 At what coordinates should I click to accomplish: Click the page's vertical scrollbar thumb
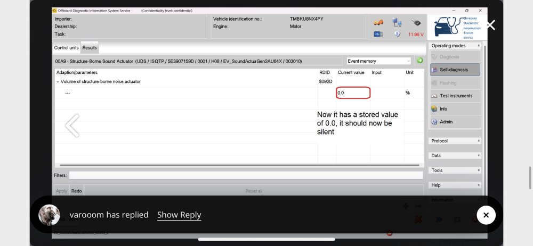(x=530, y=178)
